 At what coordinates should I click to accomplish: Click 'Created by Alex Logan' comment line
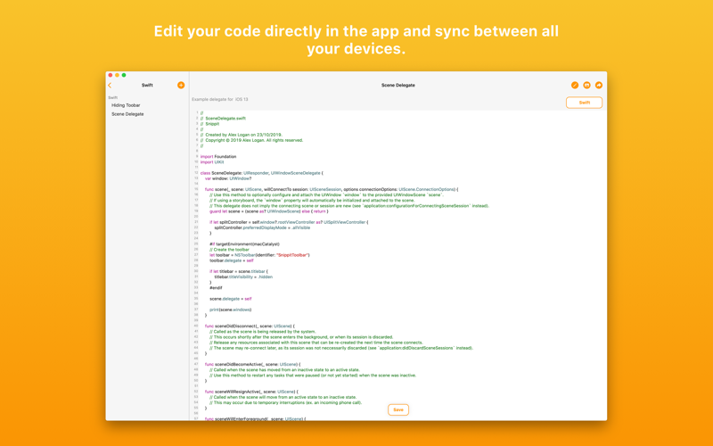pos(242,135)
